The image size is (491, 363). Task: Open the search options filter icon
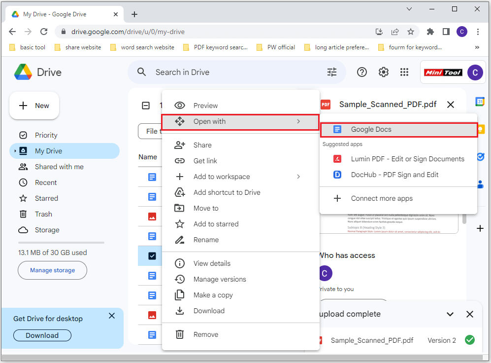[x=331, y=72]
